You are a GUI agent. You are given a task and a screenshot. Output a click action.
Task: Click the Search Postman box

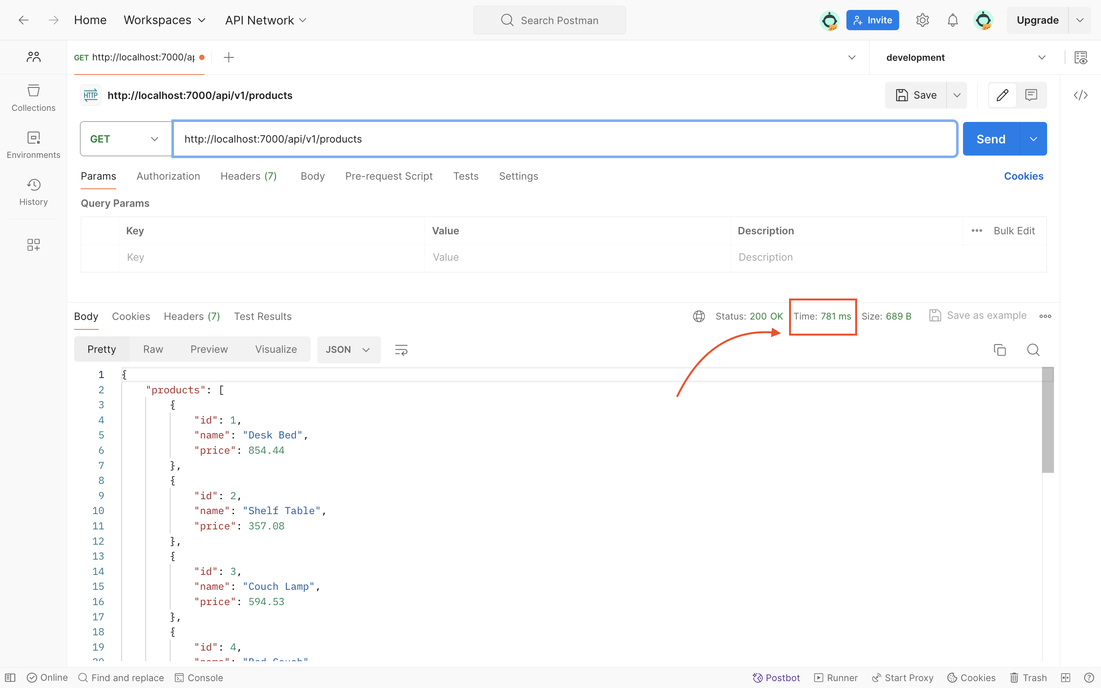point(549,20)
